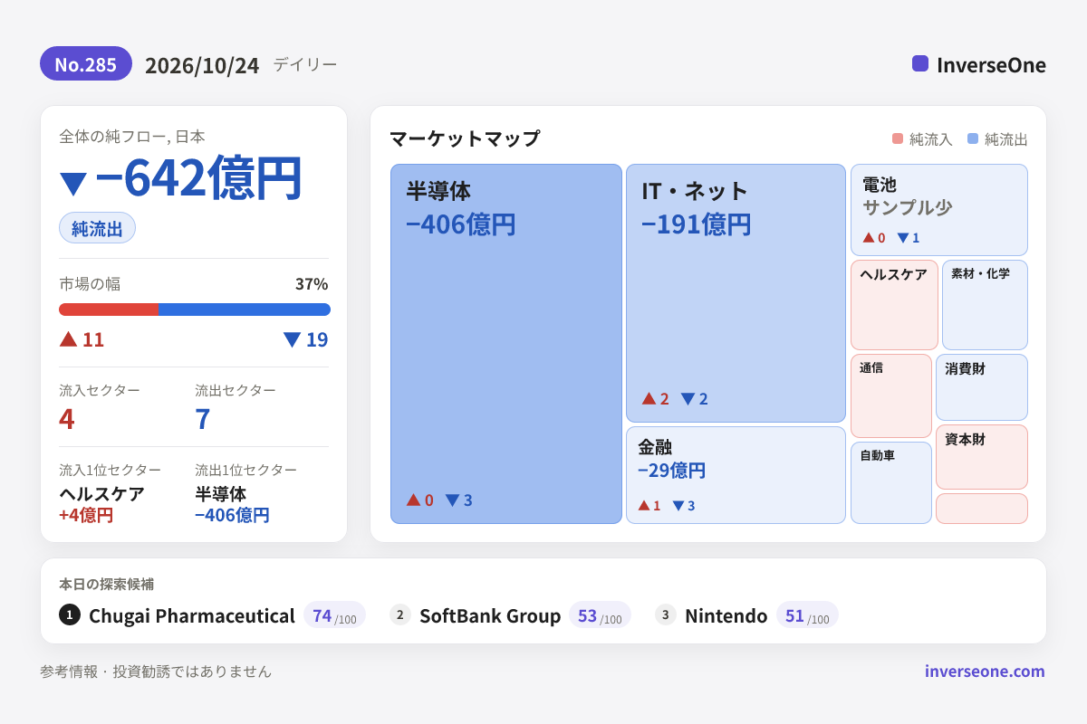Click the red up-triangle 11 advancers count
The width and height of the screenshot is (1087, 724).
[82, 340]
